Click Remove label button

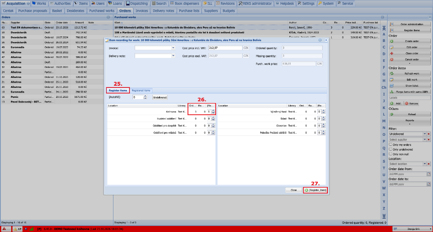[x=411, y=103]
